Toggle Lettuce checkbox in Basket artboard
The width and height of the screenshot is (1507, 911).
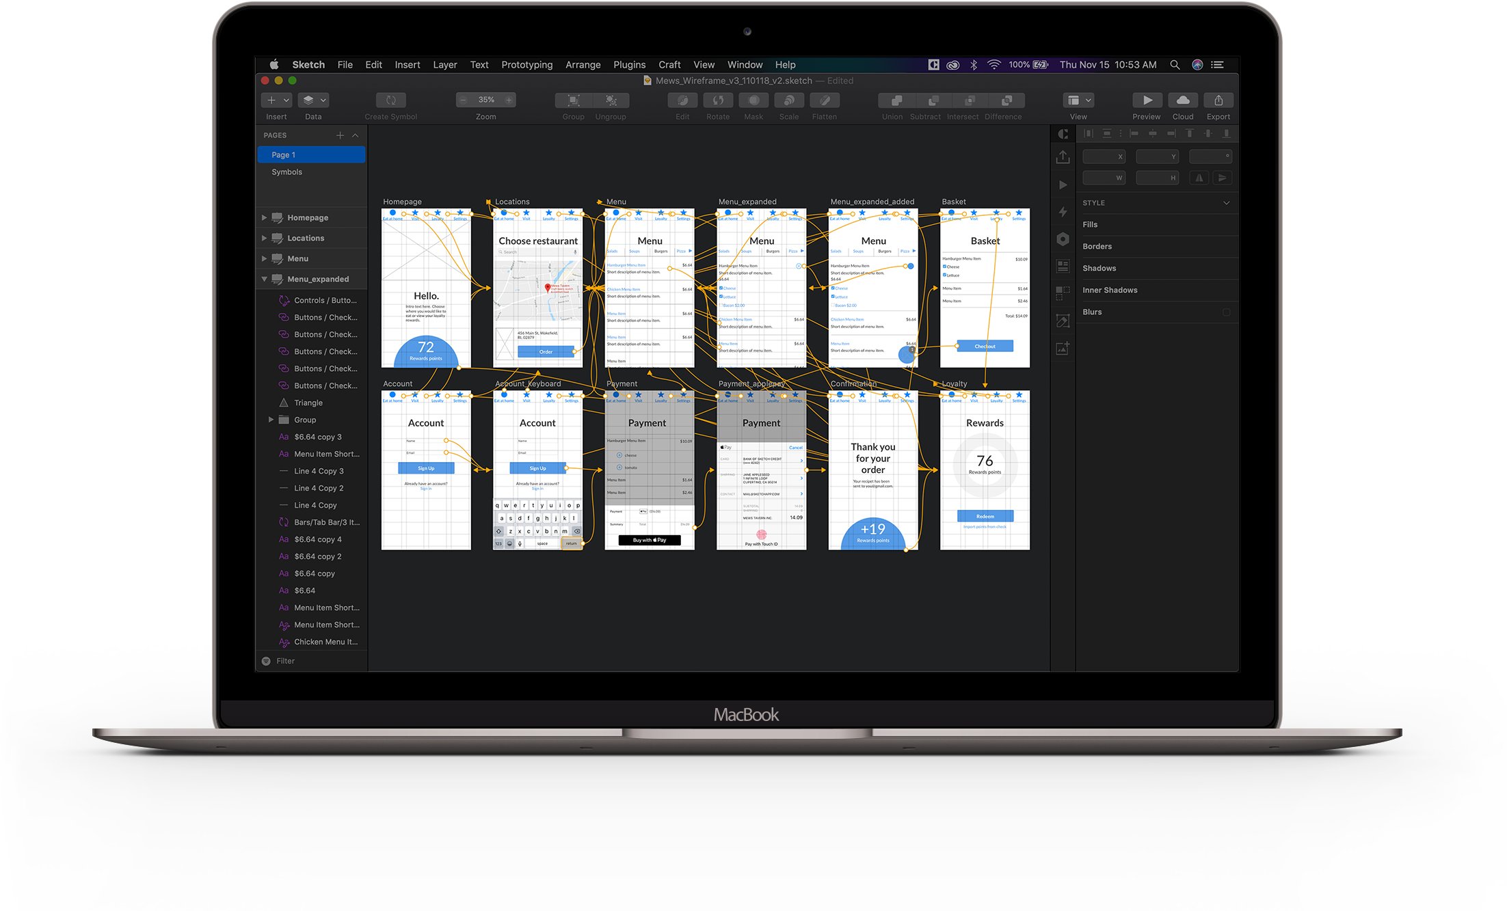coord(945,275)
